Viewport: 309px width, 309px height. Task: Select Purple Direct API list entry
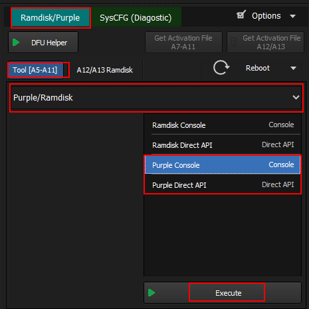point(223,184)
